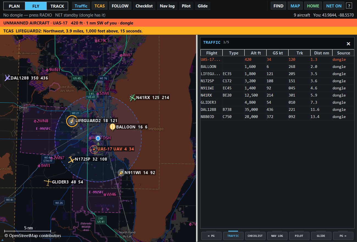Toggle the MAP view button
The height and width of the screenshot is (242, 357).
(x=295, y=6)
